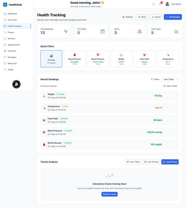The height and width of the screenshot is (208, 186).
Task: Select the Blood Pressure quick filter
Action: click(98, 59)
